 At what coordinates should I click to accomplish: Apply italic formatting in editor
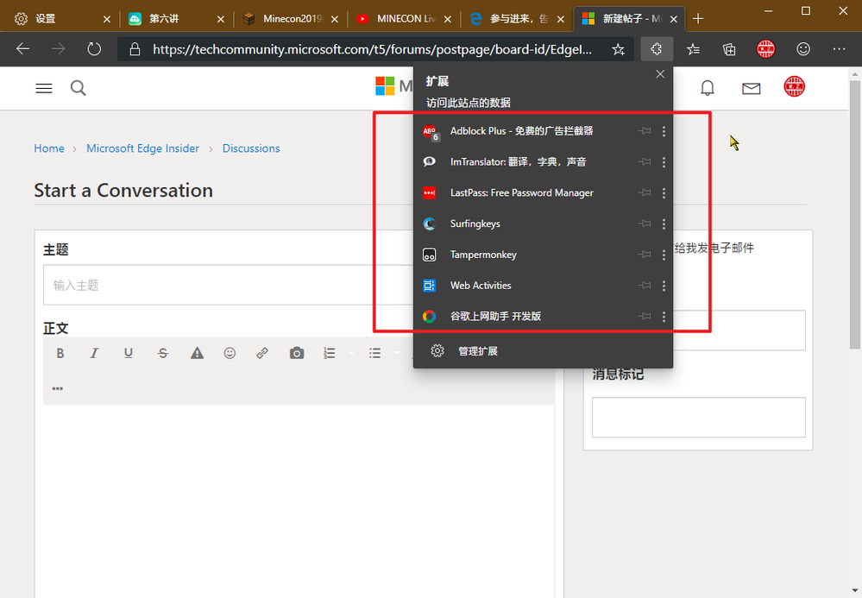point(95,354)
